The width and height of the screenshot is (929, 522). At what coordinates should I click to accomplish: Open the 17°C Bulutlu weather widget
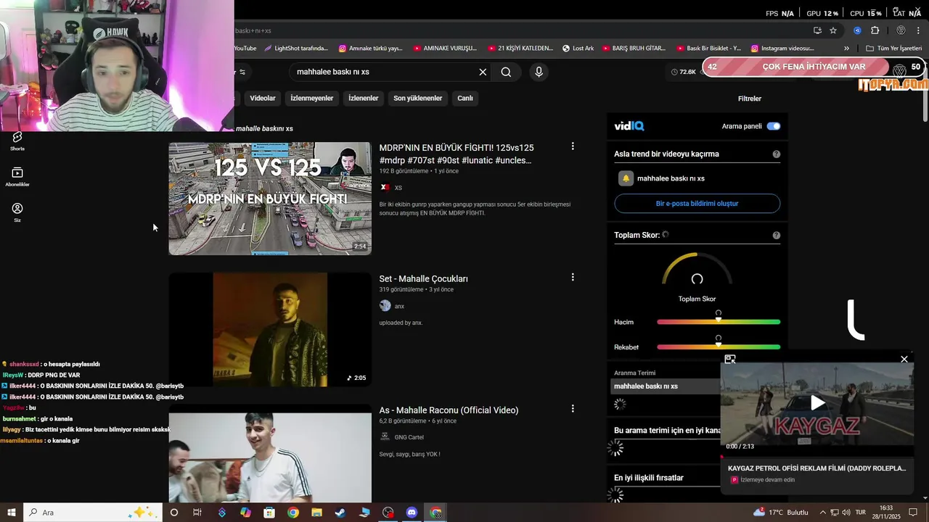tap(781, 513)
